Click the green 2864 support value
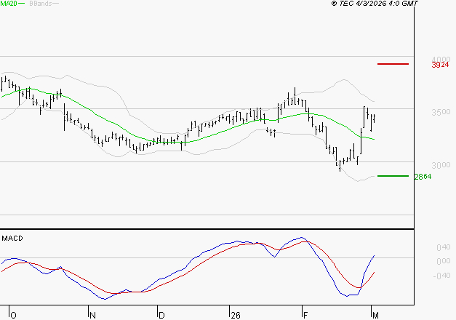 [x=423, y=177]
